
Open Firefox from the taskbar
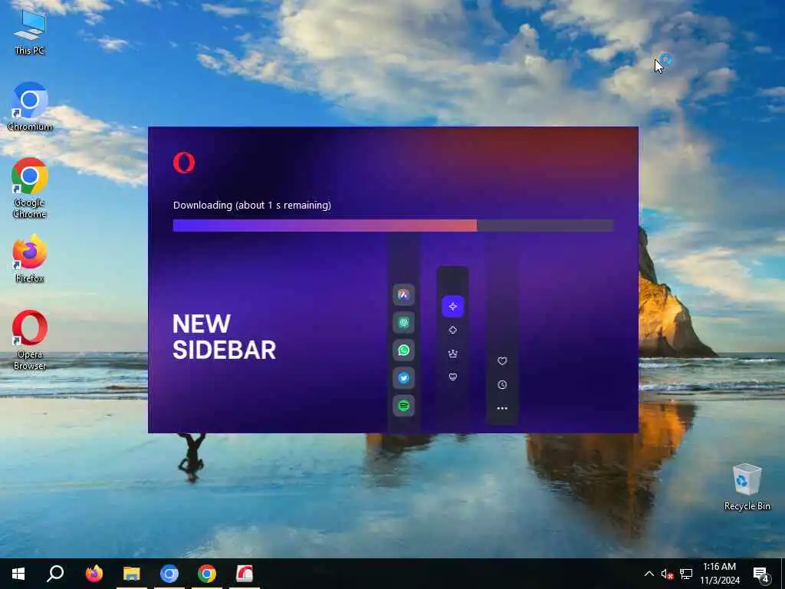(94, 574)
